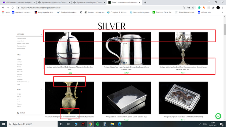This screenshot has width=226, height=127.
Task: Open the Chrome three-dot menu
Action: 223,8
